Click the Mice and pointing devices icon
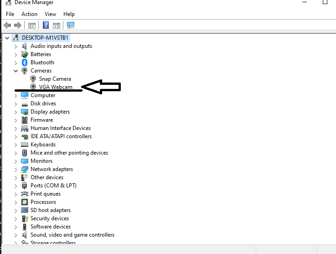Viewport: 336px width, 254px height. point(25,153)
